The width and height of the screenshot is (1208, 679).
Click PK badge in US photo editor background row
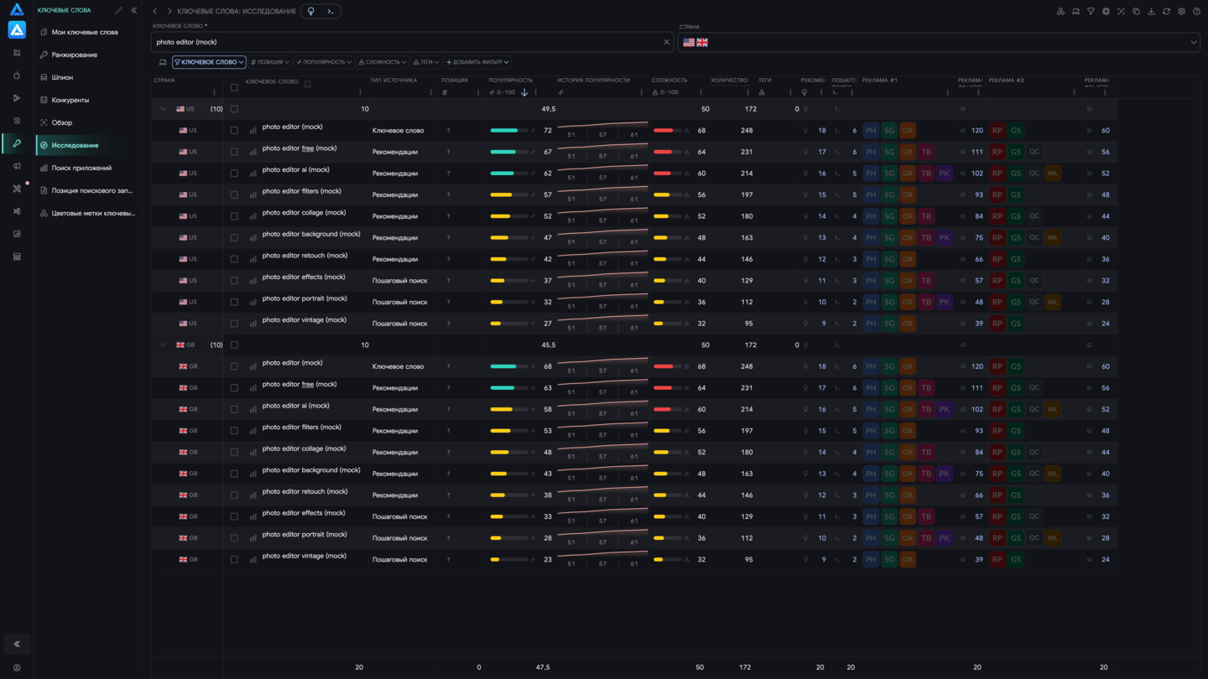click(x=945, y=237)
